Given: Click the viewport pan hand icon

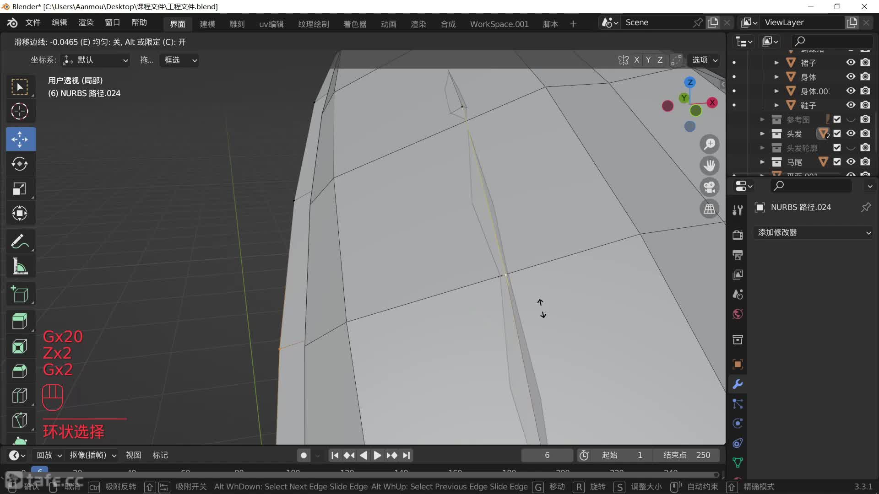Looking at the screenshot, I should pyautogui.click(x=710, y=166).
